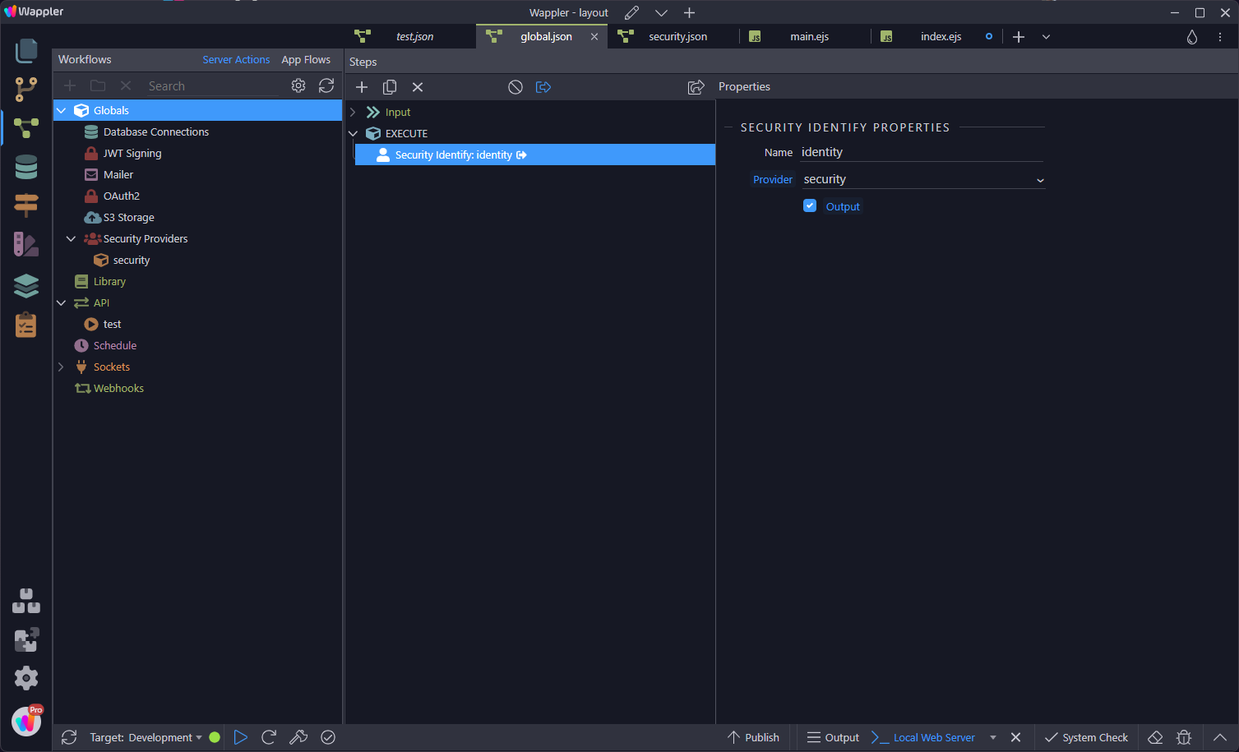Open the Git manager sidebar icon
Screen dimensions: 1239x752
(26, 89)
